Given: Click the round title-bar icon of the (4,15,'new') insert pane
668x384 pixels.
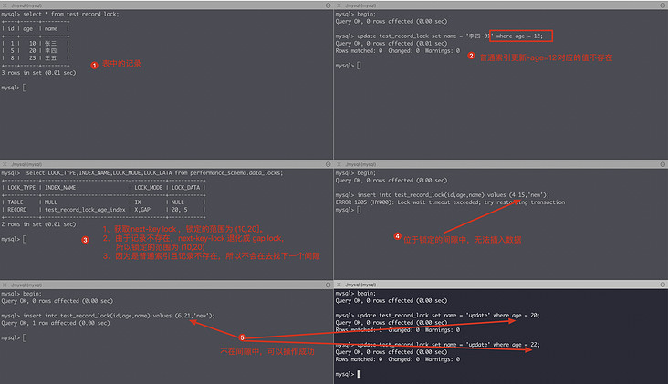Looking at the screenshot, I should click(663, 164).
